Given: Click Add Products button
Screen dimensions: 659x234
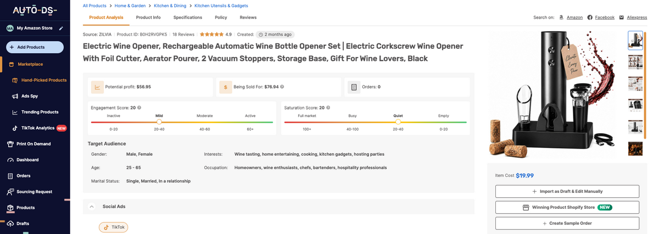Looking at the screenshot, I should click(35, 47).
